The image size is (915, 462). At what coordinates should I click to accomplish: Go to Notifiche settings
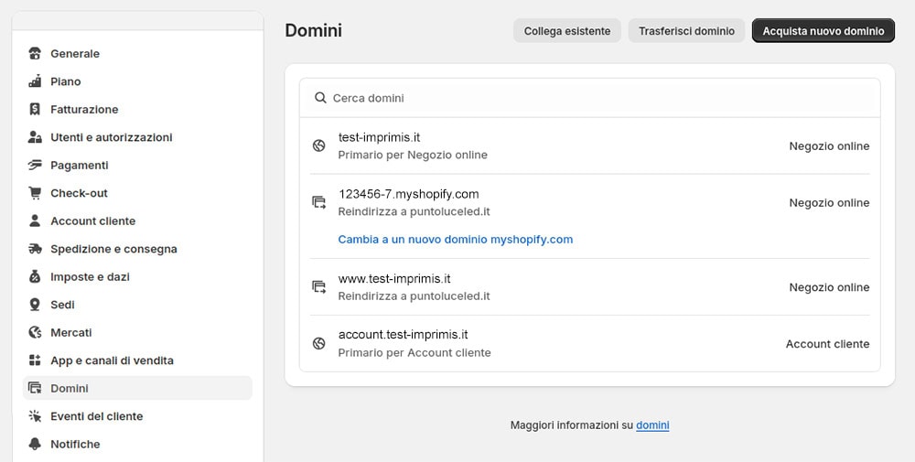(137, 445)
